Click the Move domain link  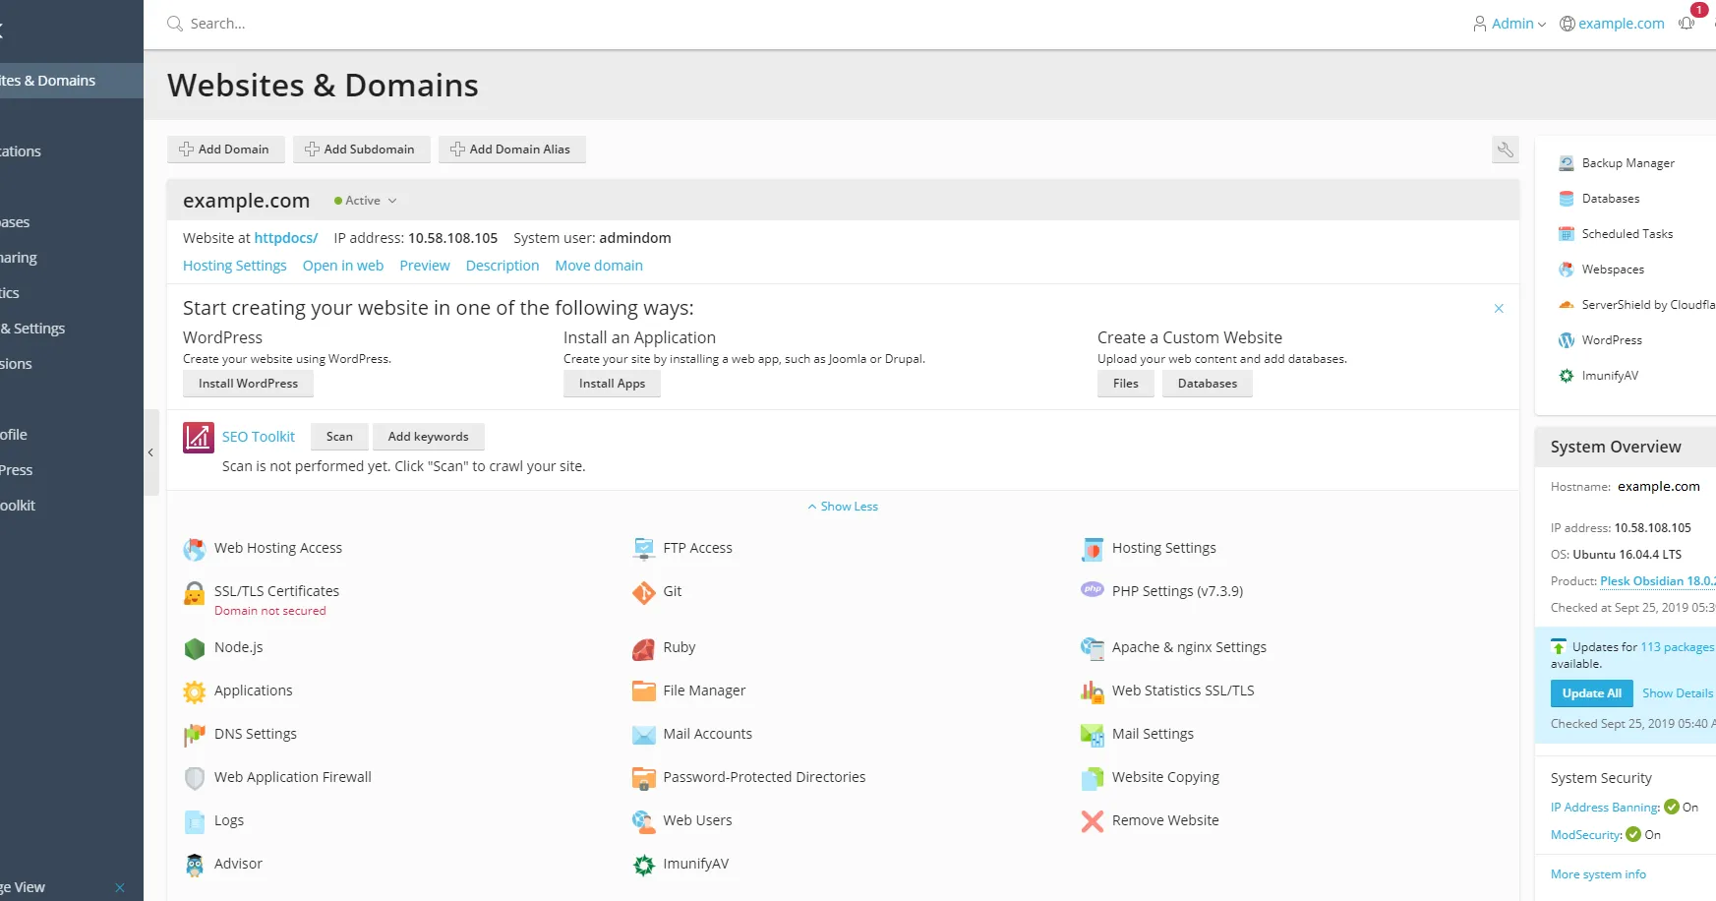pyautogui.click(x=599, y=266)
